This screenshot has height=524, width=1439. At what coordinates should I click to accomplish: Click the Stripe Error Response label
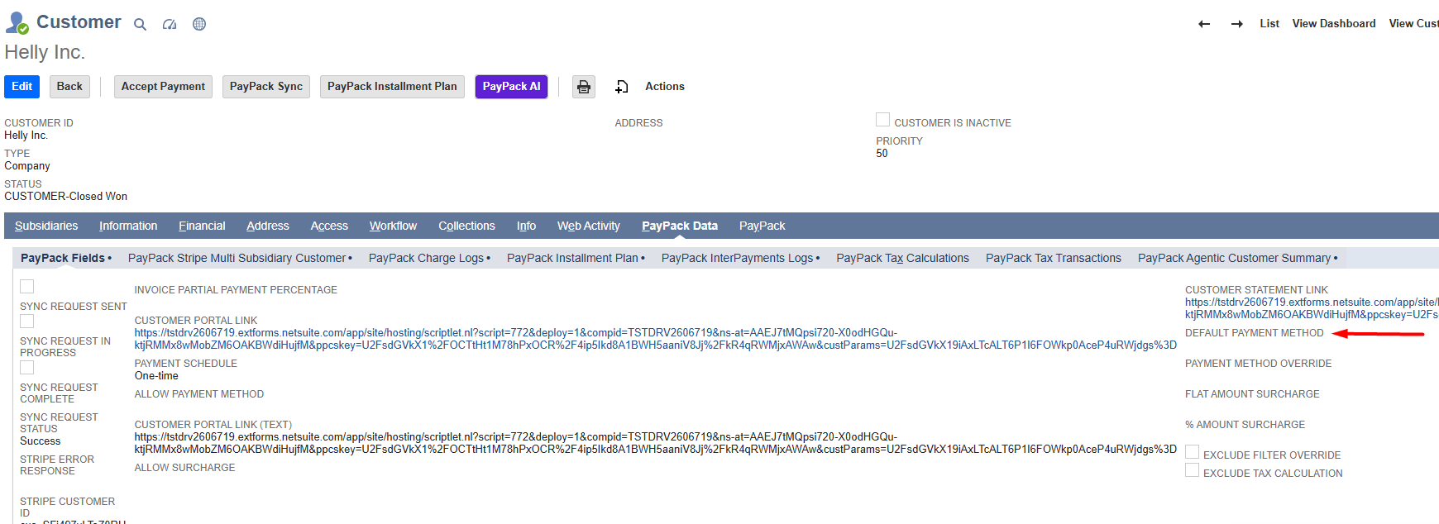pyautogui.click(x=57, y=465)
